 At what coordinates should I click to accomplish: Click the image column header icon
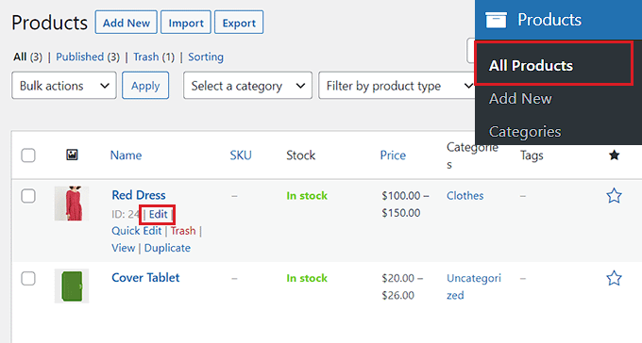coord(72,155)
